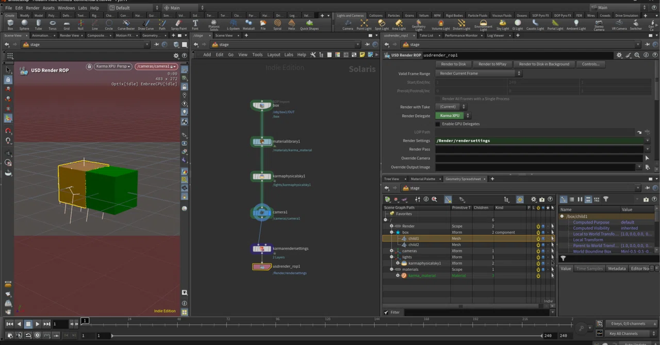660x345 pixels.
Task: Open the Windows menu
Action: (66, 8)
